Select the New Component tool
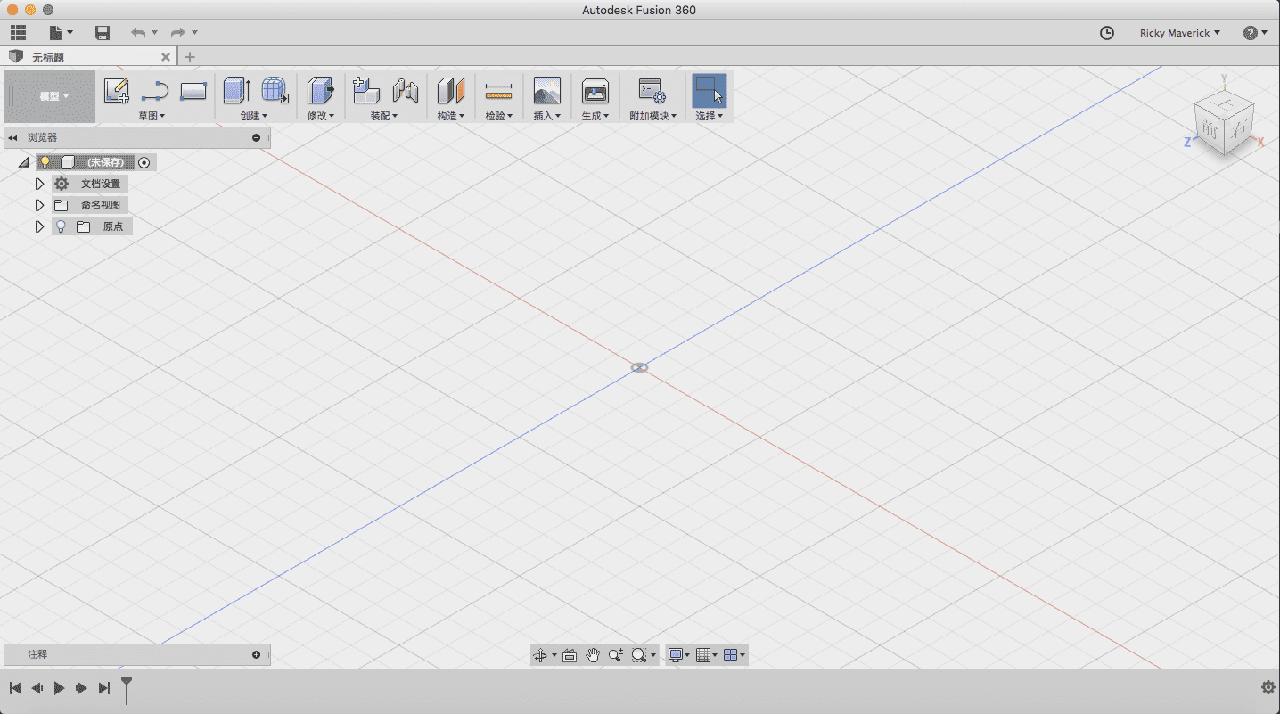 [366, 90]
